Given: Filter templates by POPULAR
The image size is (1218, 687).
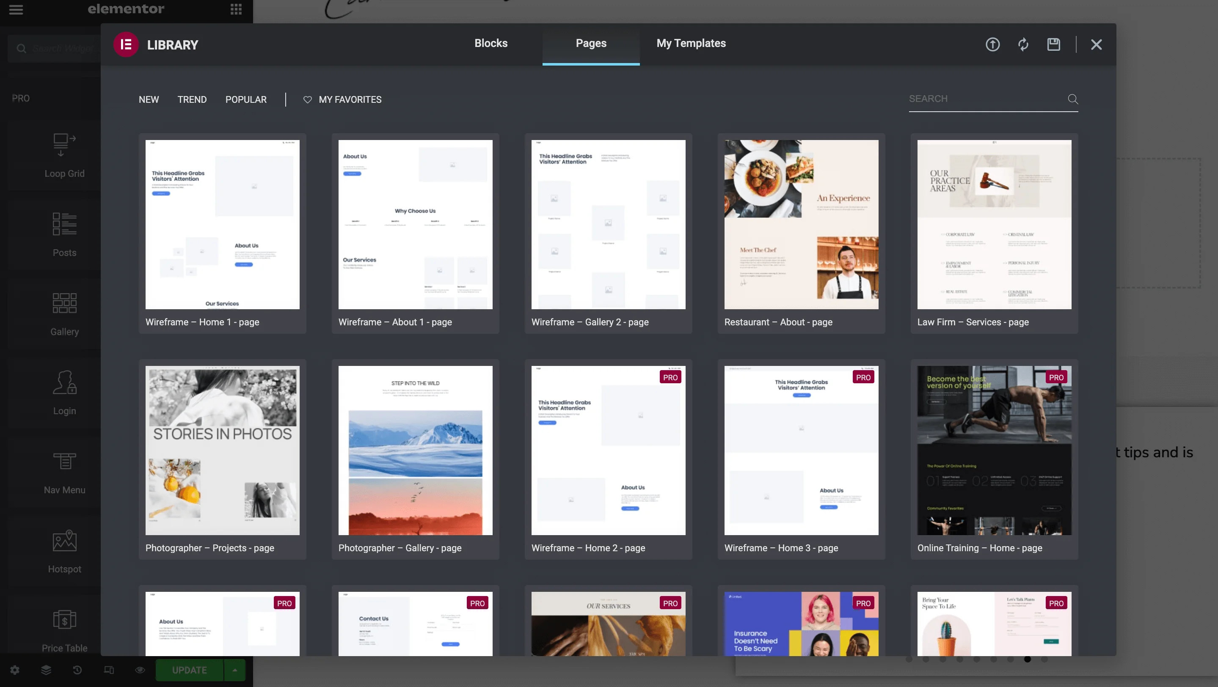Looking at the screenshot, I should pyautogui.click(x=246, y=100).
